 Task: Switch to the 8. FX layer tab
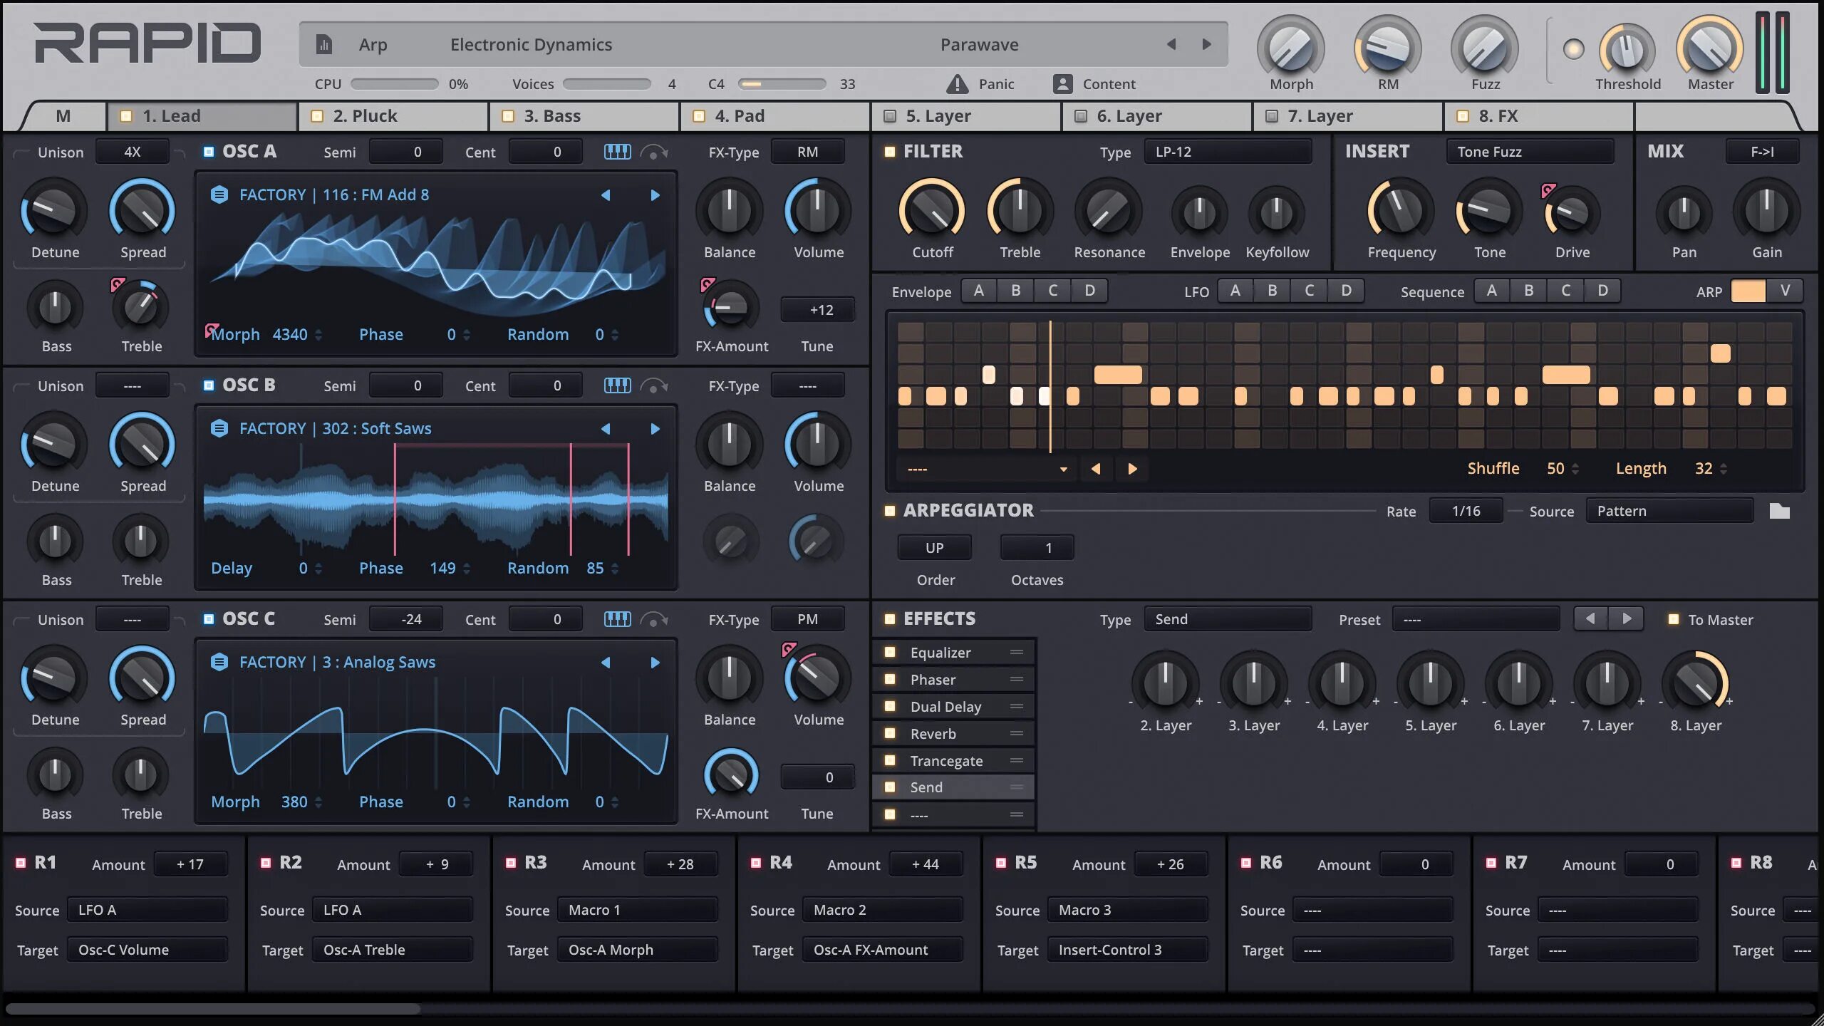pos(1539,116)
